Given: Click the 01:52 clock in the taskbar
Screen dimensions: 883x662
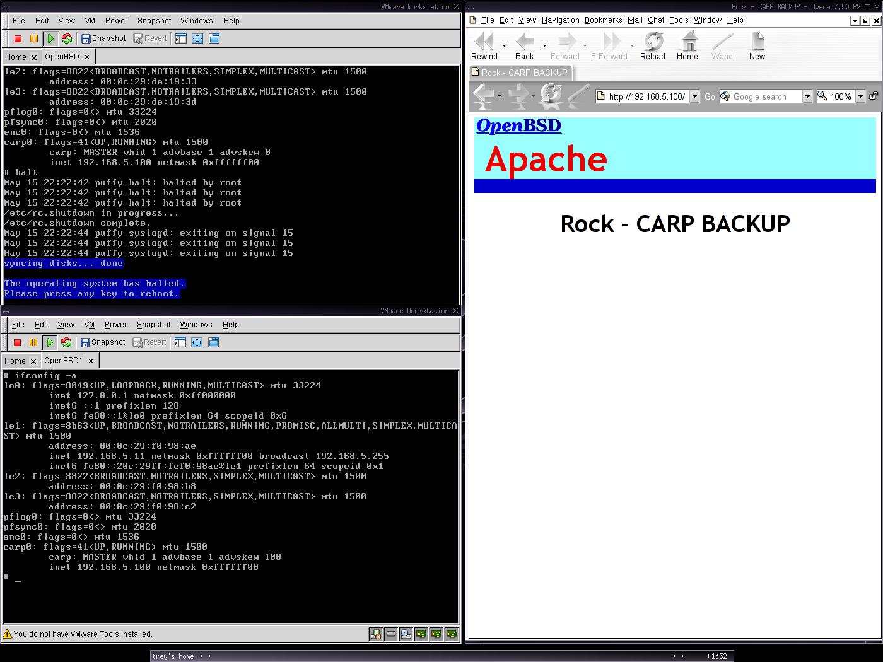Looking at the screenshot, I should 717,656.
